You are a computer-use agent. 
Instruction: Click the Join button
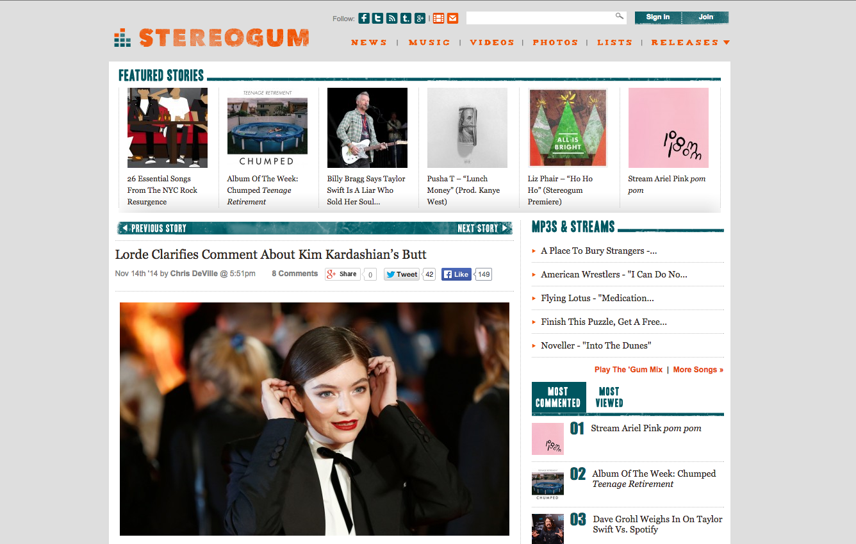pyautogui.click(x=705, y=17)
